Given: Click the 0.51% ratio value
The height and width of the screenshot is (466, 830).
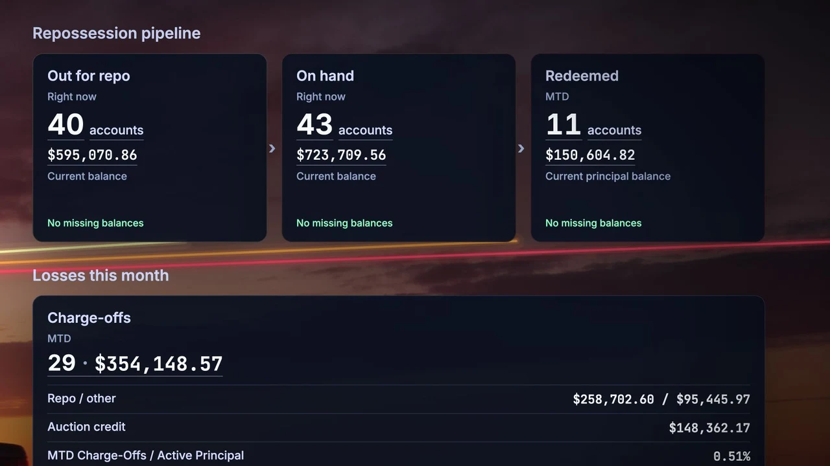Looking at the screenshot, I should pos(731,456).
